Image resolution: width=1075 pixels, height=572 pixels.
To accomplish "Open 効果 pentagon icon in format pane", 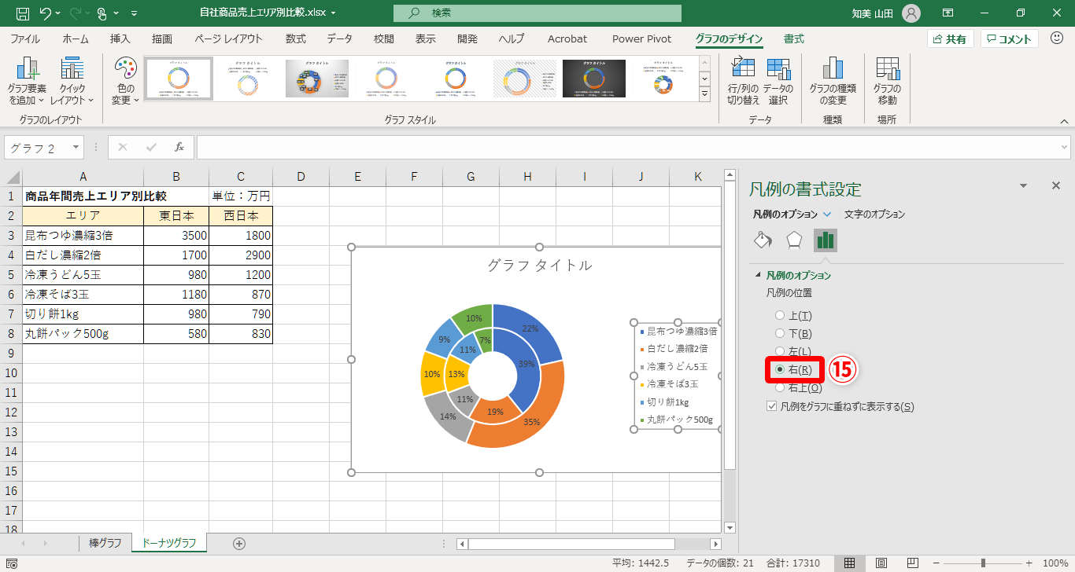I will [x=794, y=240].
